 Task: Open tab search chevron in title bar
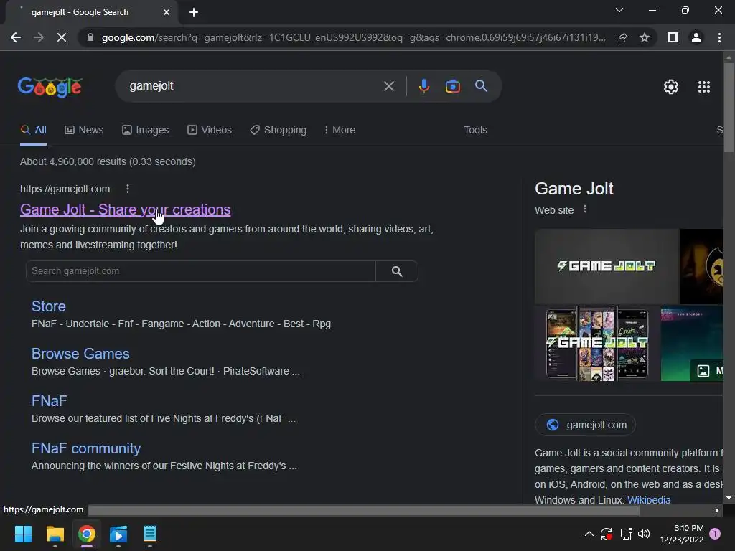[x=619, y=10]
